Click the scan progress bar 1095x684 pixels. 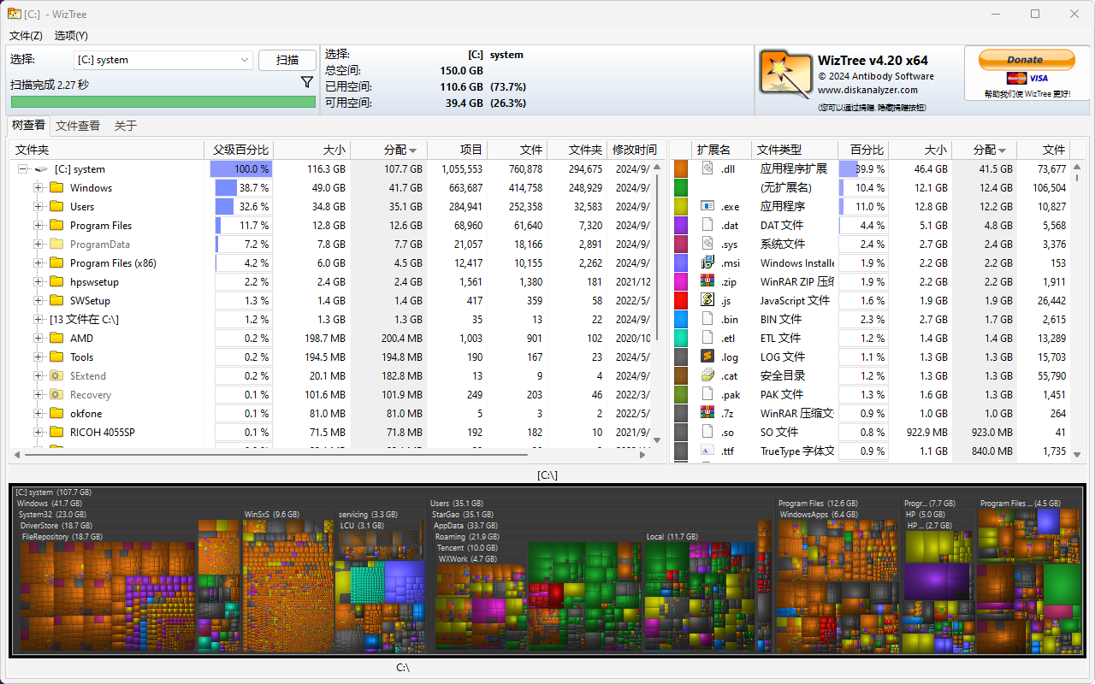pyautogui.click(x=163, y=102)
